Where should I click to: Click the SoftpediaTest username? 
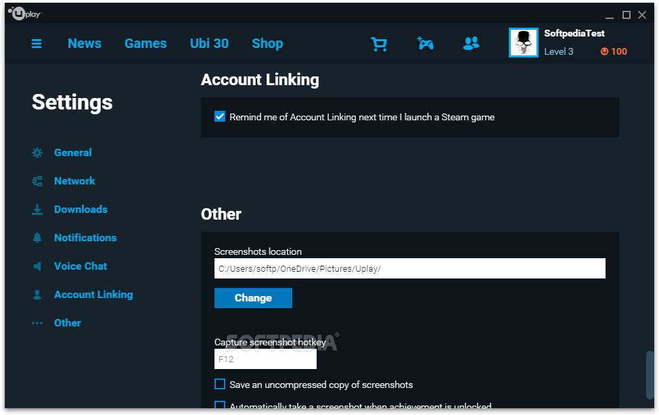574,33
